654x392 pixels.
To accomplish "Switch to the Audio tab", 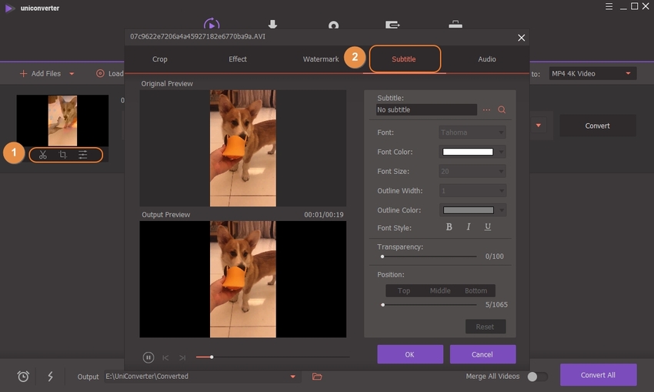I will pyautogui.click(x=486, y=59).
